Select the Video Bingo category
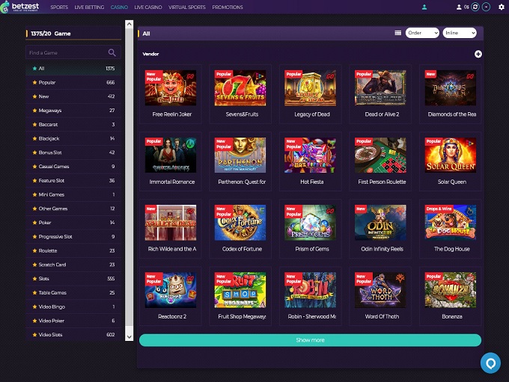This screenshot has width=509, height=382. pyautogui.click(x=73, y=306)
